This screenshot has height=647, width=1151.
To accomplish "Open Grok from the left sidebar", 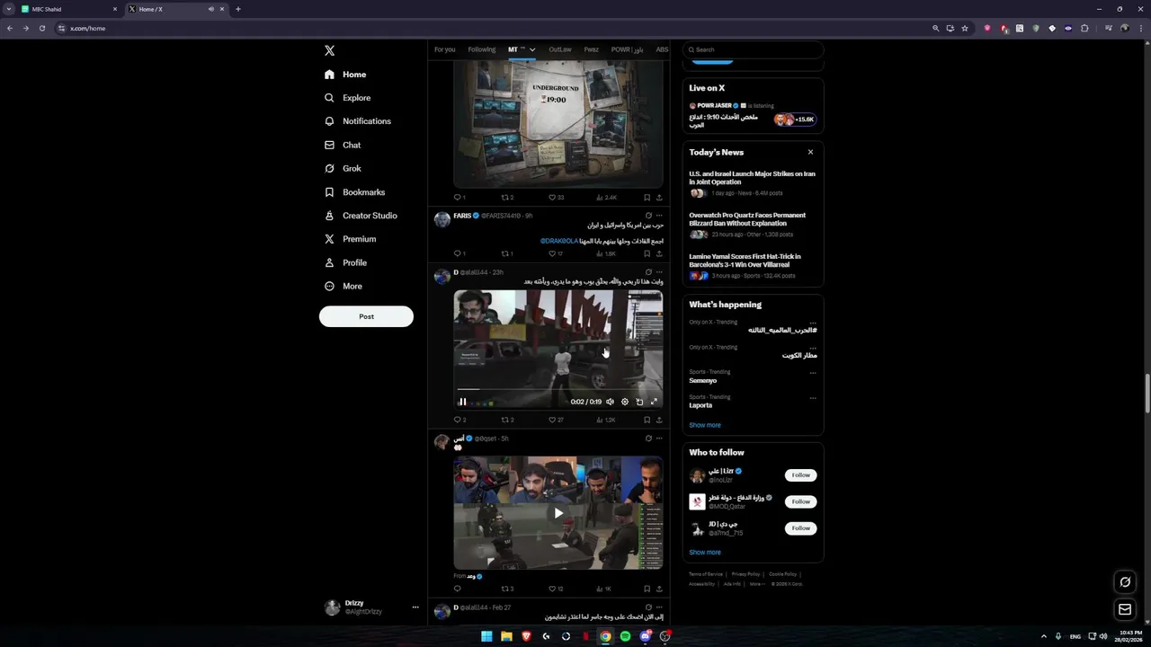I will [343, 168].
